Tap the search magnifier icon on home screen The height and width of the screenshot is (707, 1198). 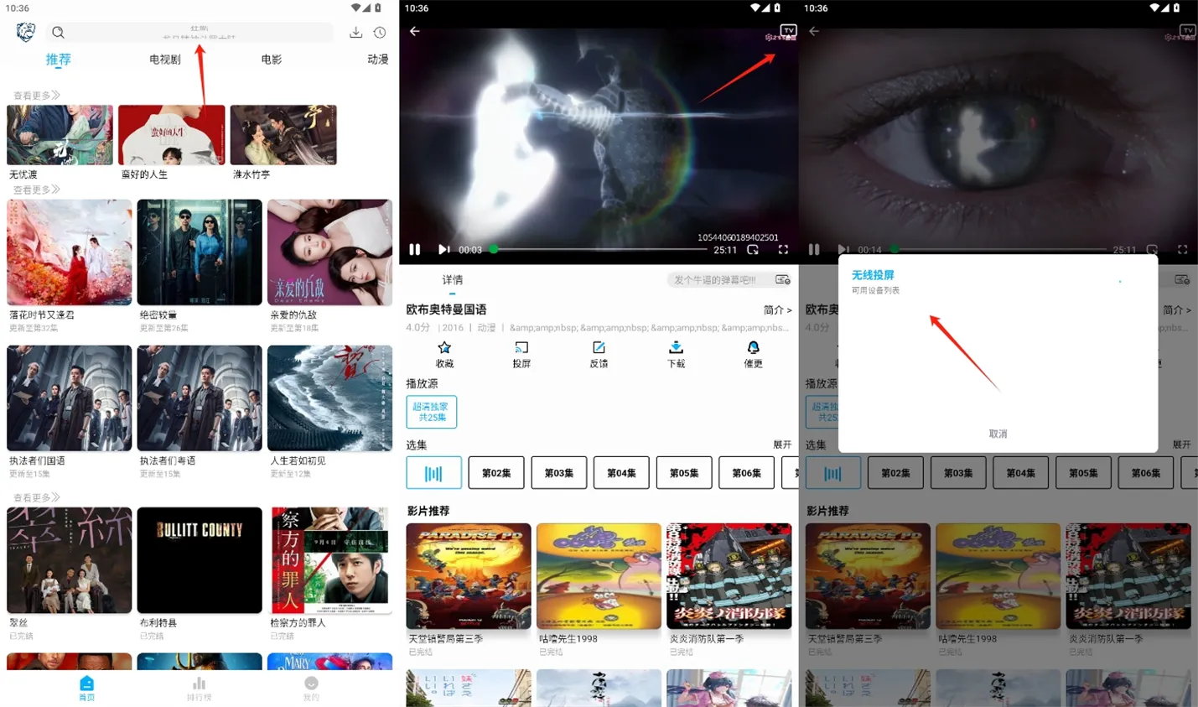[x=58, y=33]
